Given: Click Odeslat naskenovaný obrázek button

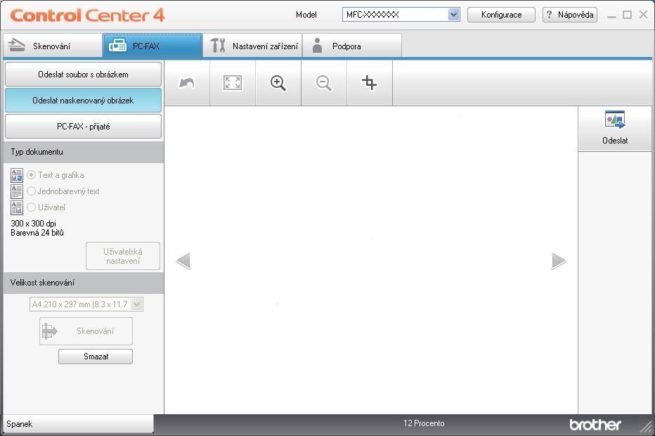Looking at the screenshot, I should pyautogui.click(x=83, y=101).
